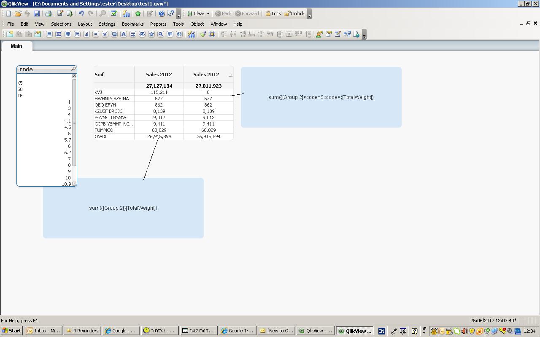Open the Clear button dropdown arrow
The image size is (540, 337).
click(208, 13)
